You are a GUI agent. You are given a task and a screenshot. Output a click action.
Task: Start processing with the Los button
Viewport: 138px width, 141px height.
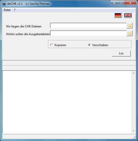click(121, 53)
